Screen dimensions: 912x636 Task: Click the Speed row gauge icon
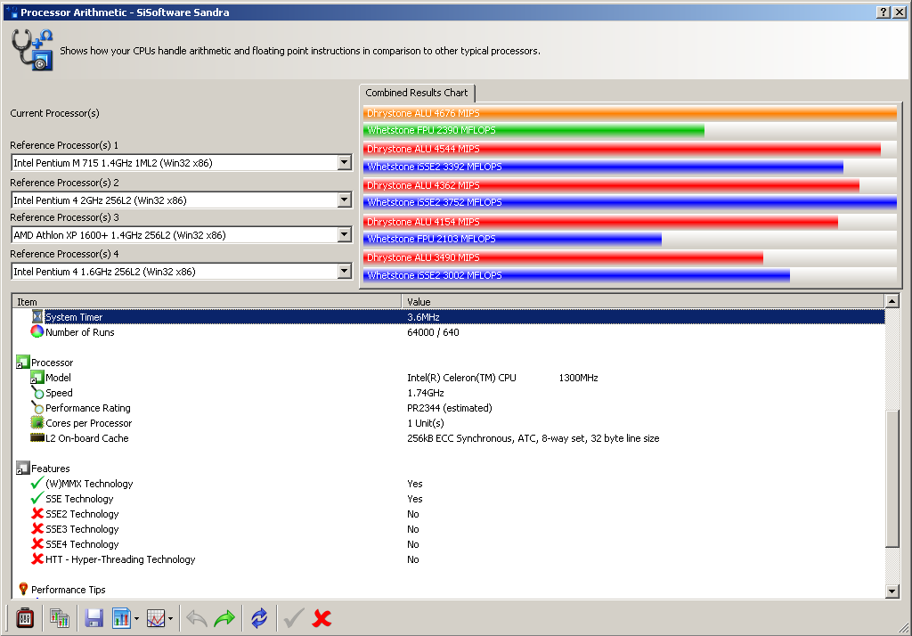point(37,392)
